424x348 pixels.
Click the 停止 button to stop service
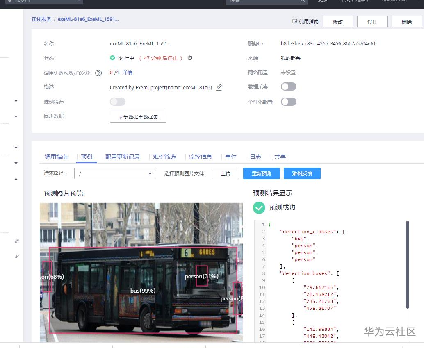[x=372, y=22]
